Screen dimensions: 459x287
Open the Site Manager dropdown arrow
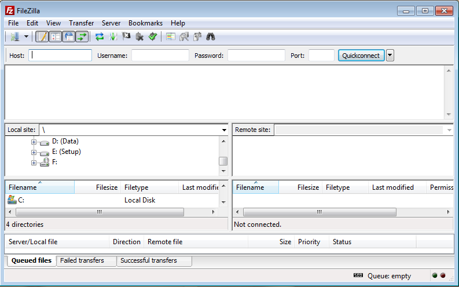(27, 37)
